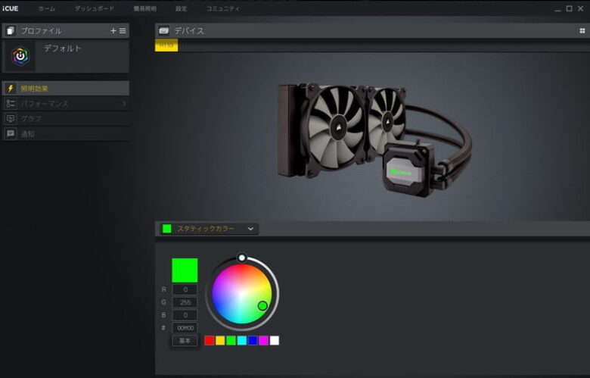Open グラフ in the sidebar
This screenshot has height=378, width=590.
click(x=66, y=119)
